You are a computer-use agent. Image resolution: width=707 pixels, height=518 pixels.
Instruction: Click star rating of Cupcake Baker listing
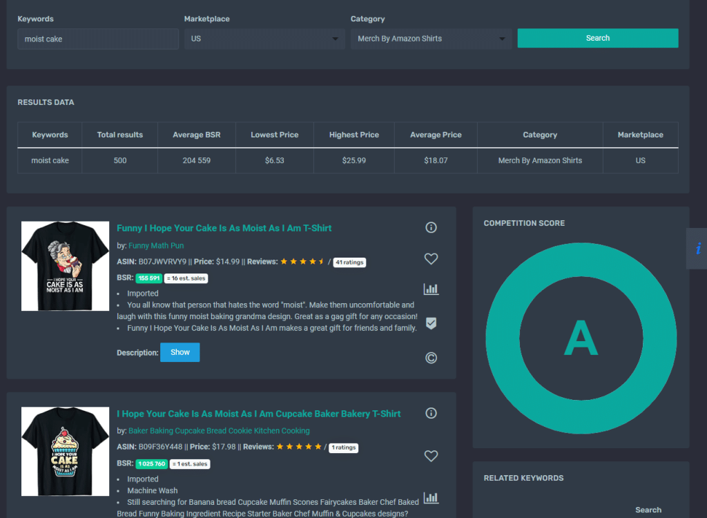pyautogui.click(x=299, y=447)
